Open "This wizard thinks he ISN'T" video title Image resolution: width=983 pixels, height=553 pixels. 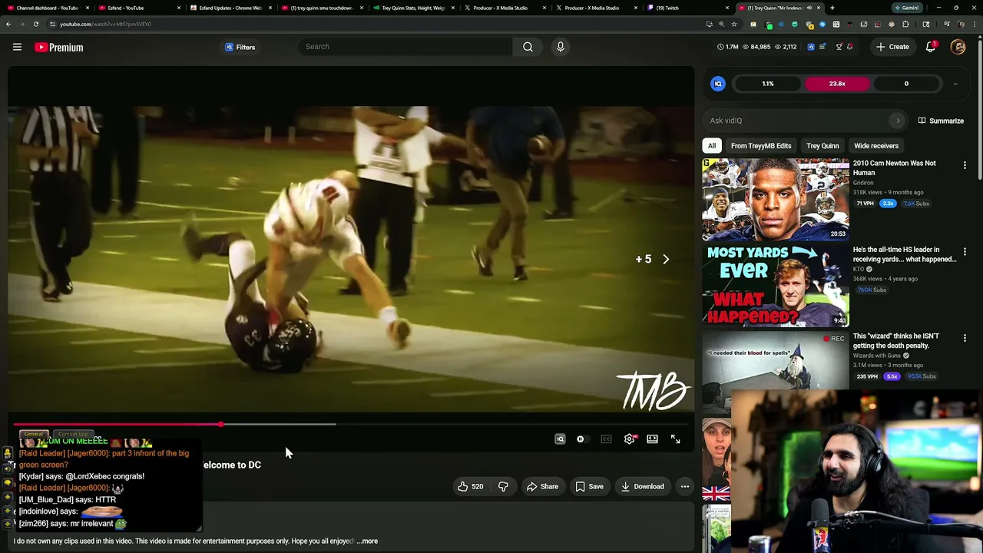896,341
